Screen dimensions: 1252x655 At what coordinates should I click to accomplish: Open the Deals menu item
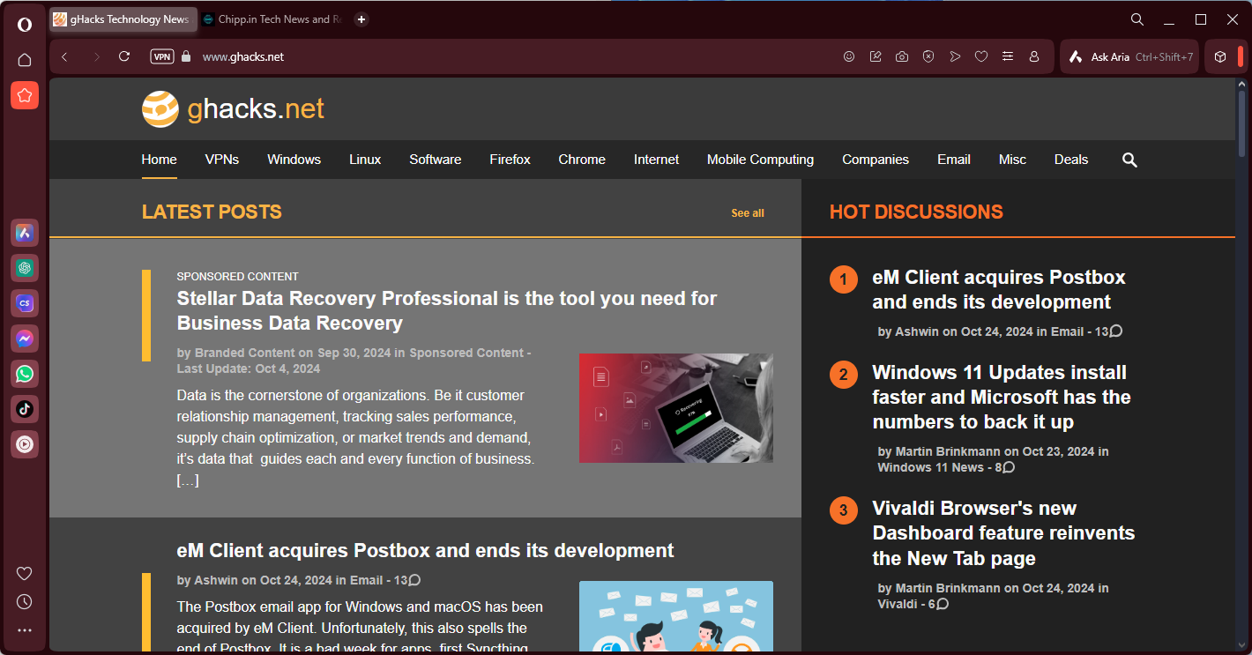pyautogui.click(x=1071, y=160)
